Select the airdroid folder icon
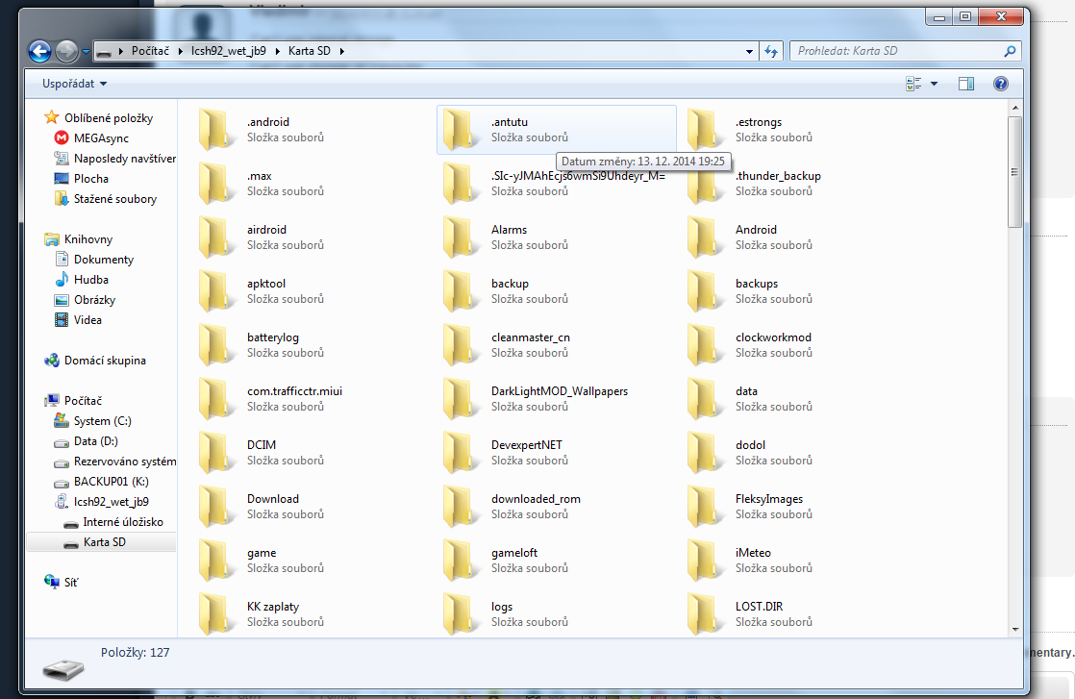 click(x=216, y=237)
